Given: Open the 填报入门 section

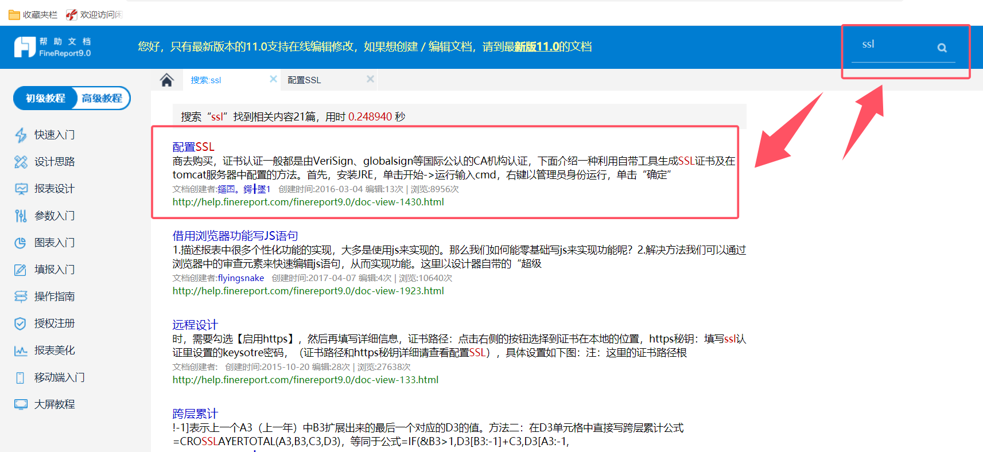Looking at the screenshot, I should [x=55, y=270].
